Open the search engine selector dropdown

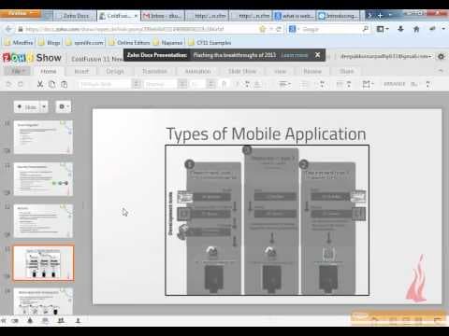coord(294,29)
